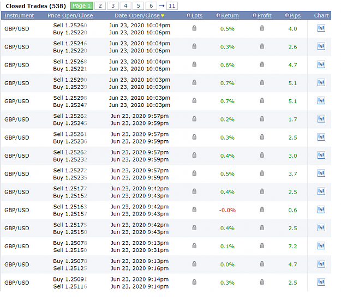Image resolution: width=341 pixels, height=300 pixels.
Task: Click the 0.0% green return value
Action: [228, 265]
